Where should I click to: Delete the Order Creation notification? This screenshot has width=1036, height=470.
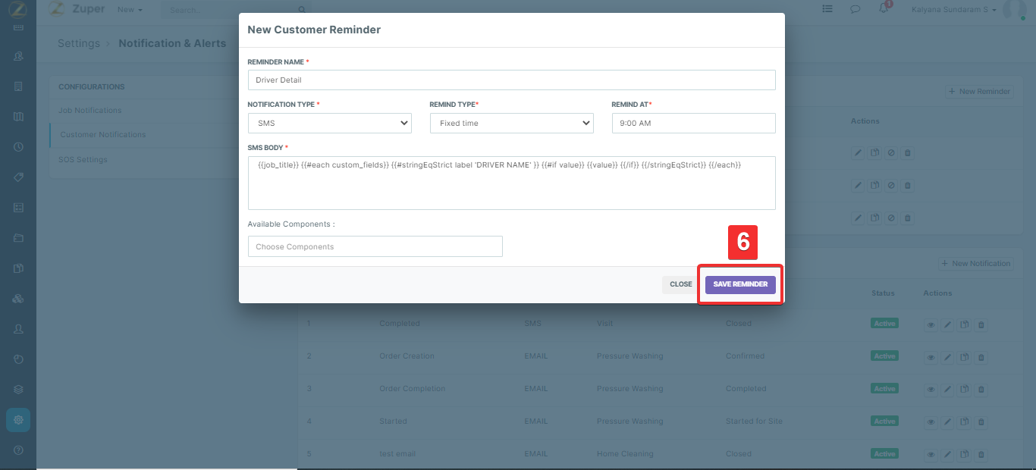[981, 358]
